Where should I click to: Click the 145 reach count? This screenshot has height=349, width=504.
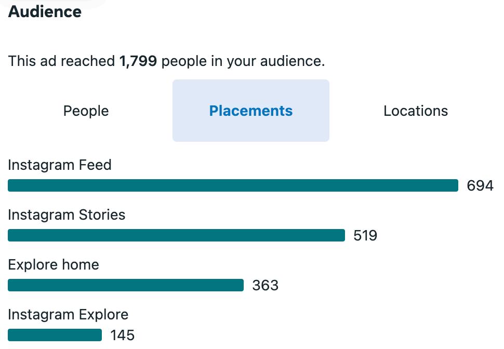(123, 335)
